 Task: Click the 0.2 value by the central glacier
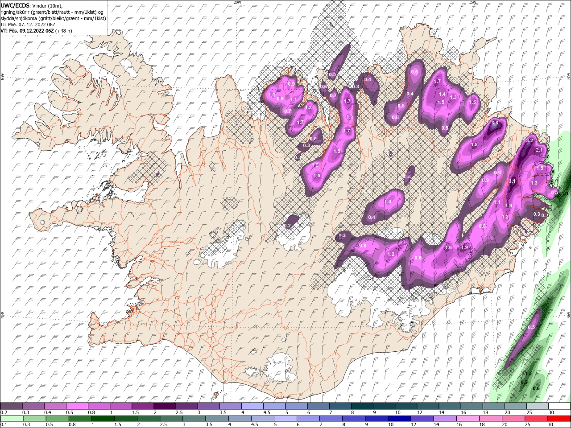coord(287,226)
